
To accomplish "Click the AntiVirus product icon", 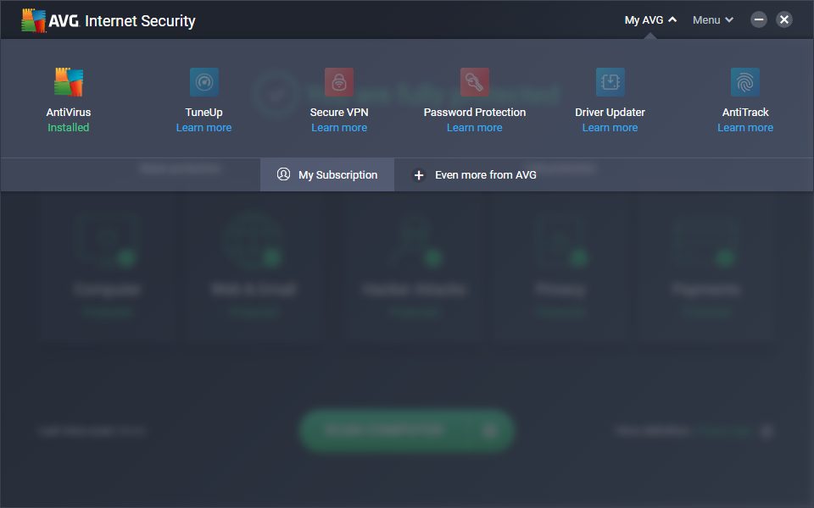I will pyautogui.click(x=69, y=83).
